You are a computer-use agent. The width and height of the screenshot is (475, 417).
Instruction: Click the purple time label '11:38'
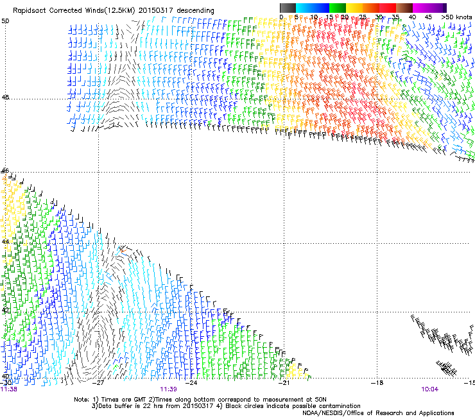9,389
